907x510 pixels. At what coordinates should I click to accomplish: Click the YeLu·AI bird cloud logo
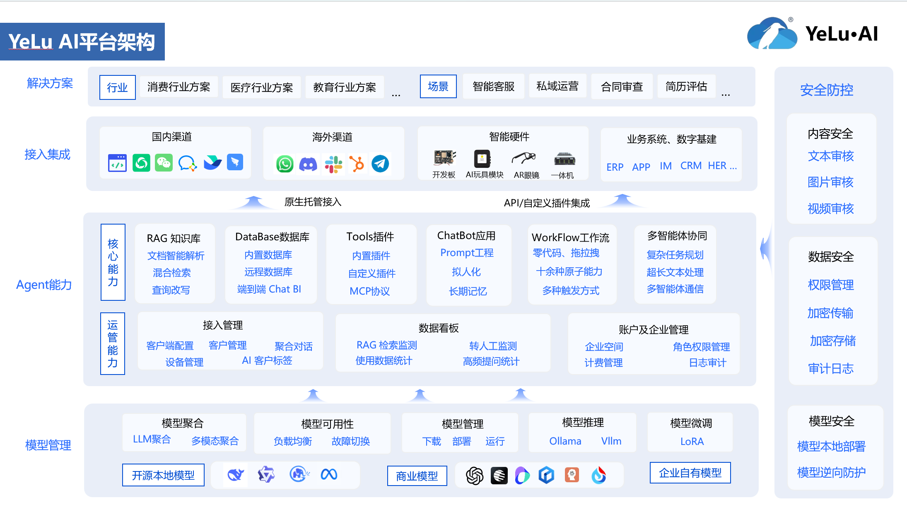[772, 34]
